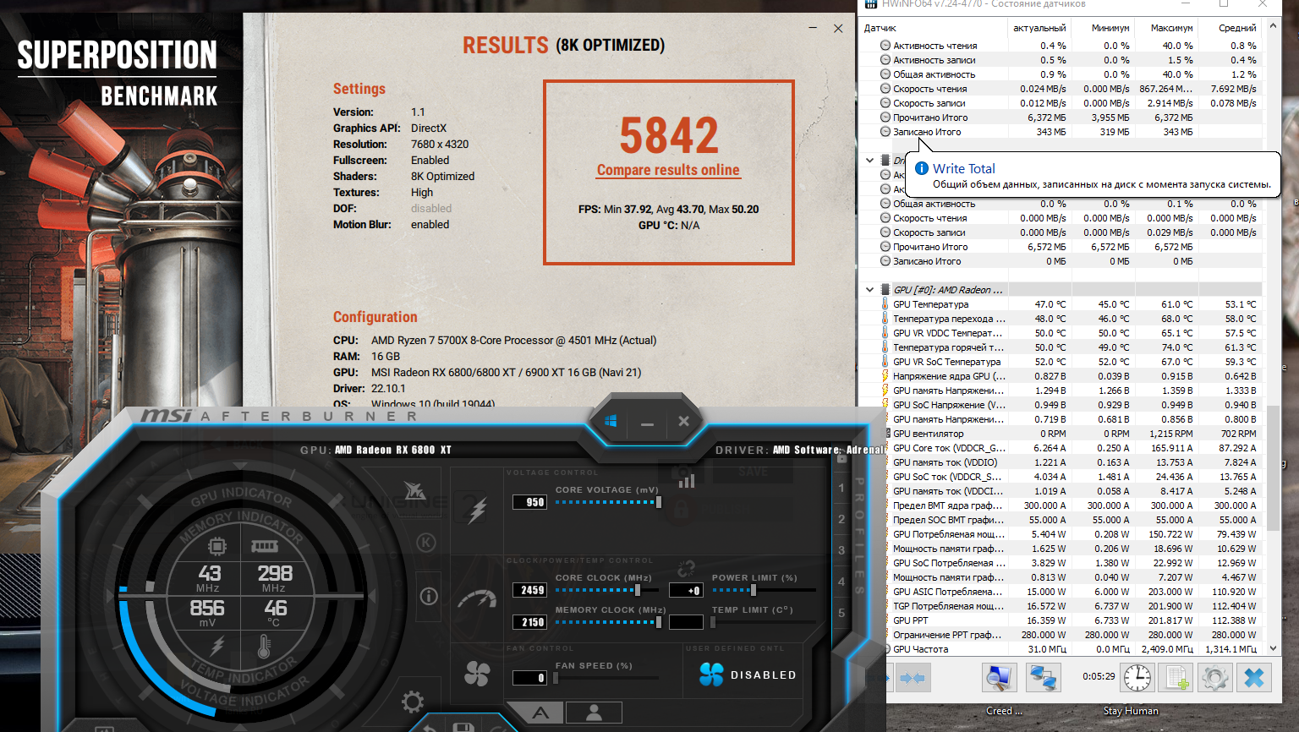This screenshot has height=732, width=1299.
Task: Adjust the Core Voltage slider
Action: 608,502
